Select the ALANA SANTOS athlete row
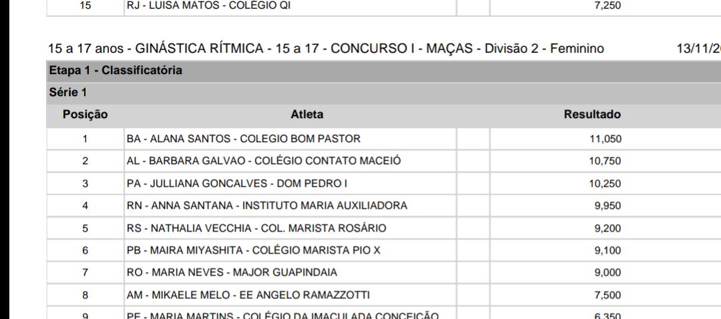Viewport: 721px width, 319px height. tap(243, 139)
